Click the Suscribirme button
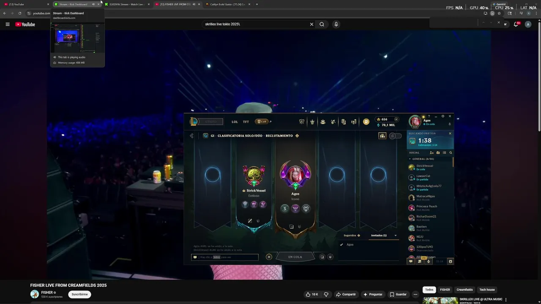This screenshot has height=304, width=541. (79, 294)
